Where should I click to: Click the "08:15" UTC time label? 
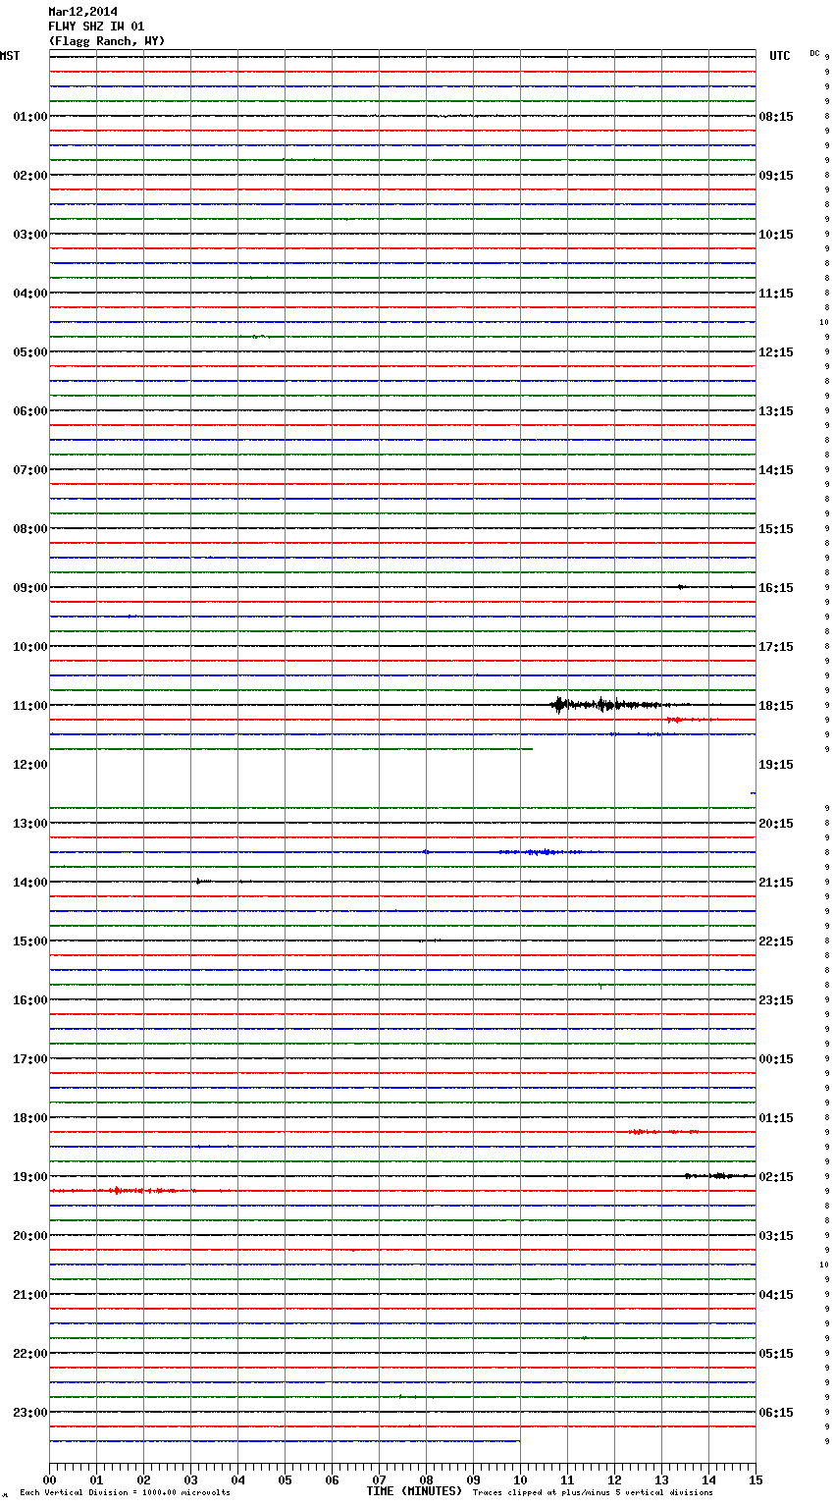pos(776,117)
